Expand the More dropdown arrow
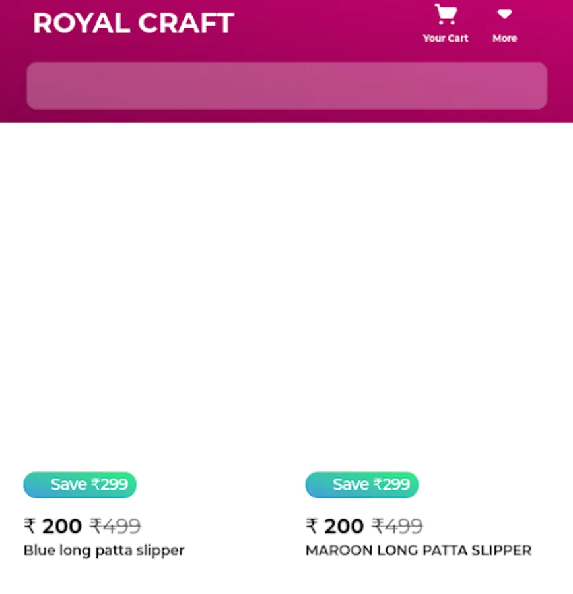The height and width of the screenshot is (594, 573). [504, 15]
